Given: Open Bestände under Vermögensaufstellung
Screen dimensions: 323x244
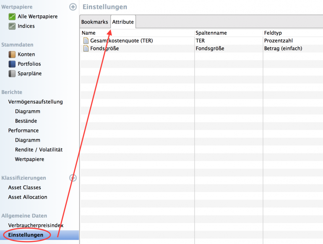Looking at the screenshot, I should pos(26,121).
